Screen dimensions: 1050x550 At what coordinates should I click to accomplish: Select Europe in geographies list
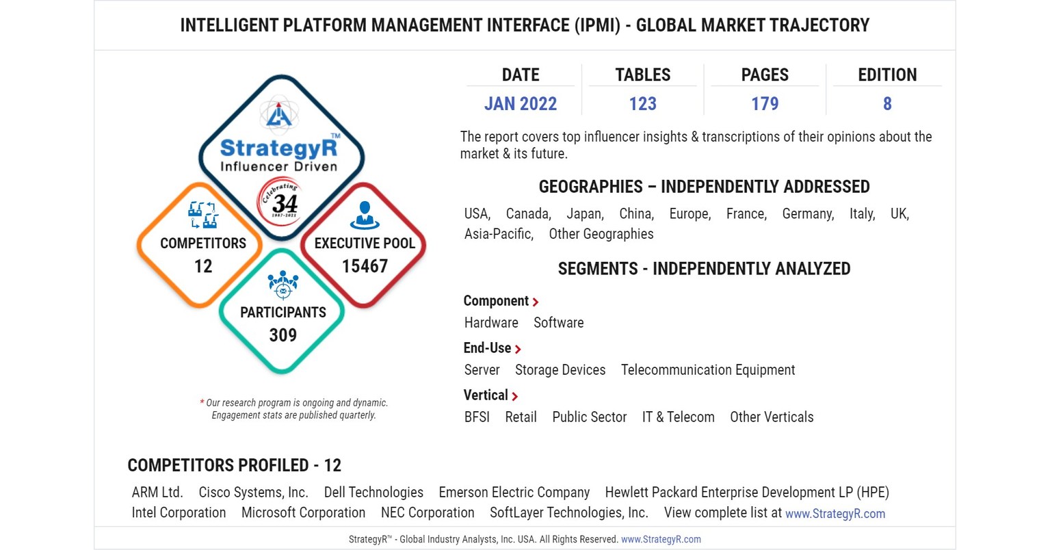click(690, 214)
